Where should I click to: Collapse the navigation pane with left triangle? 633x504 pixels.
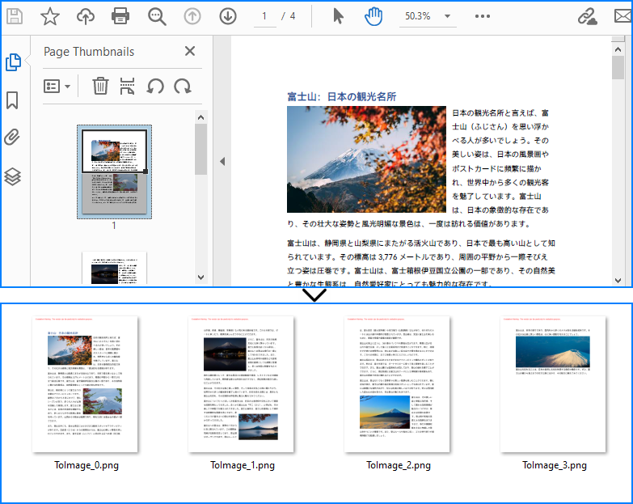coord(222,162)
